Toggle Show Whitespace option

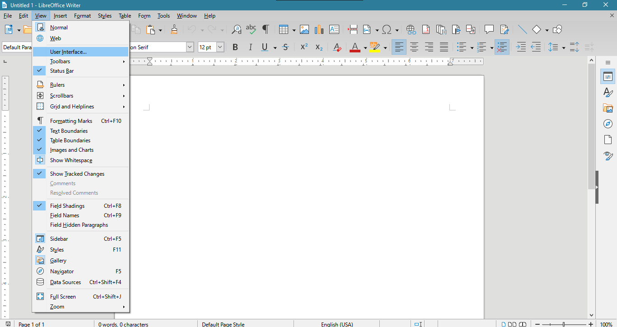click(80, 160)
